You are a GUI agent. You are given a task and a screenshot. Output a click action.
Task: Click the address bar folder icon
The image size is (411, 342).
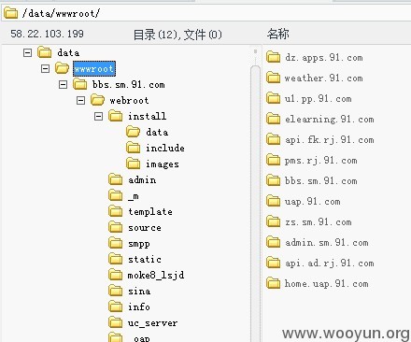click(10, 13)
